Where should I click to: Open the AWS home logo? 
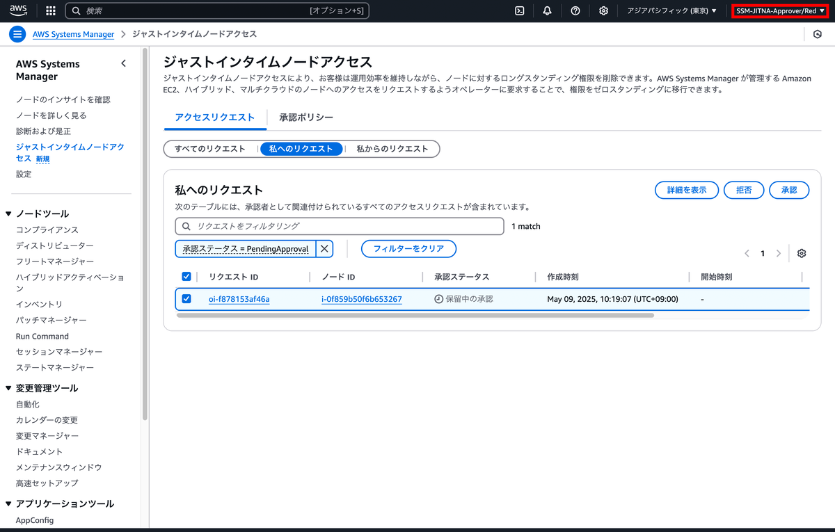[x=19, y=10]
